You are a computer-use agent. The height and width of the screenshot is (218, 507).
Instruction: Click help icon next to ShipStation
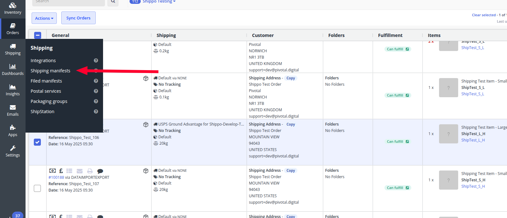(96, 112)
